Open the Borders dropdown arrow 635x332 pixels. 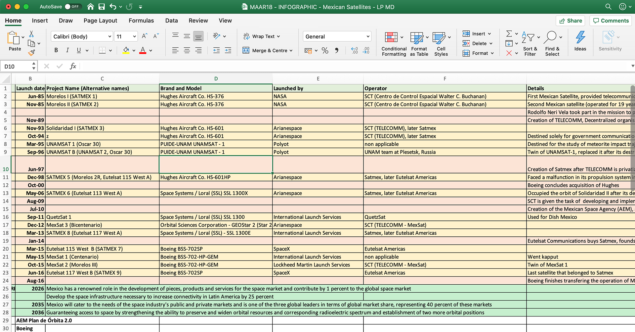(x=110, y=51)
